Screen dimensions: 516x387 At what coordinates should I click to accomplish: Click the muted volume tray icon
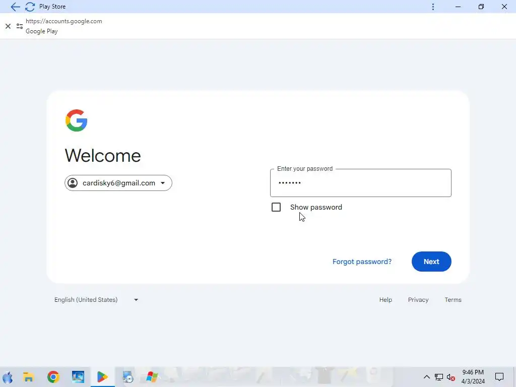click(x=451, y=377)
